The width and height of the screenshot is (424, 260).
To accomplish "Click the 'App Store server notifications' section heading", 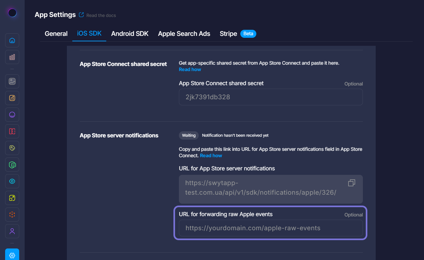I will tap(119, 135).
